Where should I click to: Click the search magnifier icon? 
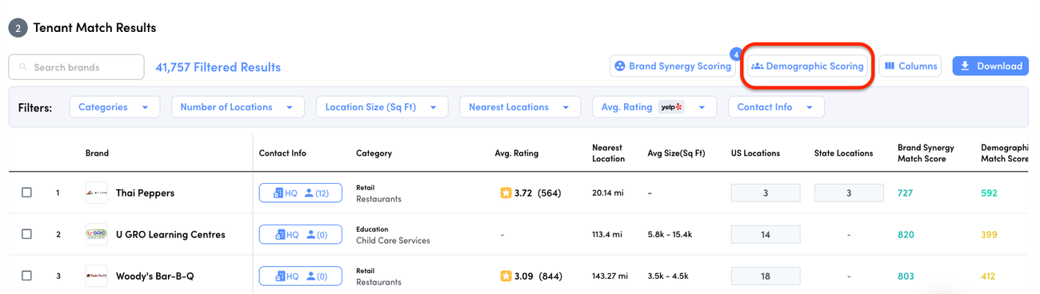tap(22, 67)
